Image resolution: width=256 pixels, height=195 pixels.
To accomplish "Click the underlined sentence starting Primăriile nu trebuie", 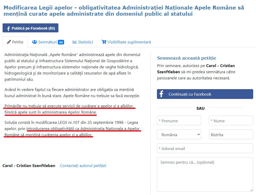I will tap(69, 109).
